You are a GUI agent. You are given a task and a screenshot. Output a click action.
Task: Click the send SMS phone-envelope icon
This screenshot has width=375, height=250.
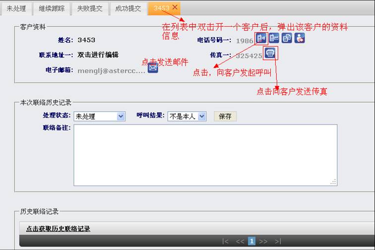[x=274, y=38]
